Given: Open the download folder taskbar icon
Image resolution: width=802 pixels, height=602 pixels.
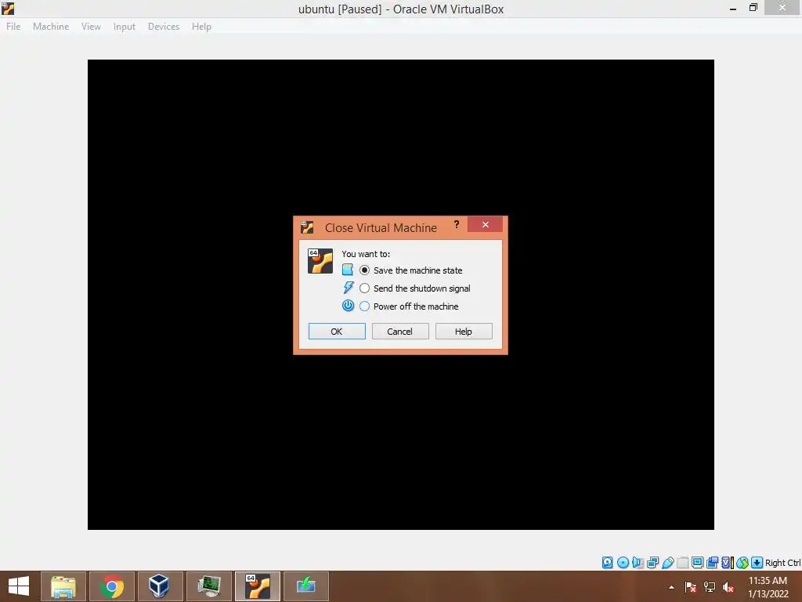Looking at the screenshot, I should tap(306, 586).
